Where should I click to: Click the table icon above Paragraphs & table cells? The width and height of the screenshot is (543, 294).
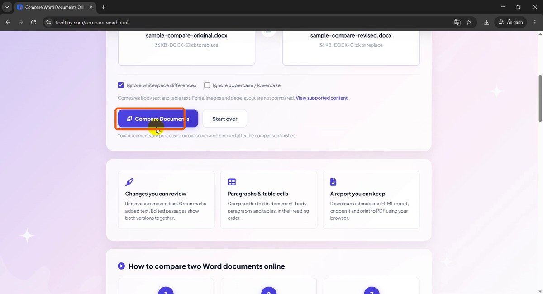coord(232,182)
